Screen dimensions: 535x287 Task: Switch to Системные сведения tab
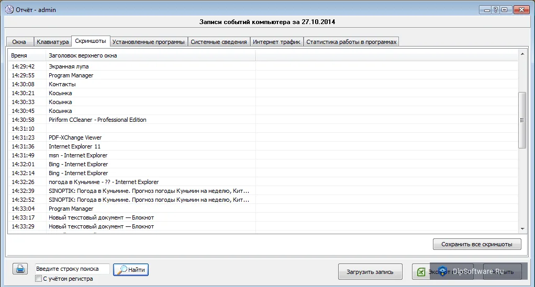[219, 42]
